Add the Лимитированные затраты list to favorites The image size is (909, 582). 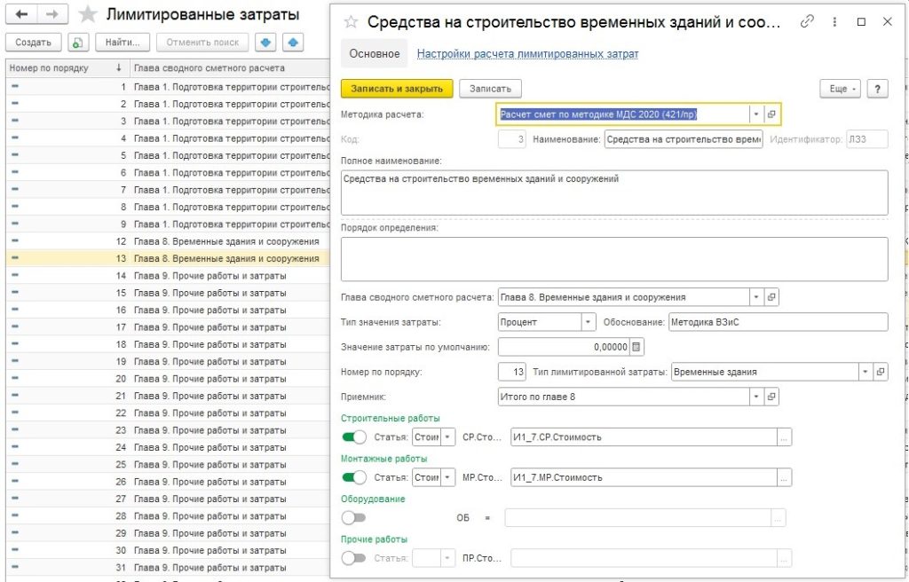click(88, 15)
